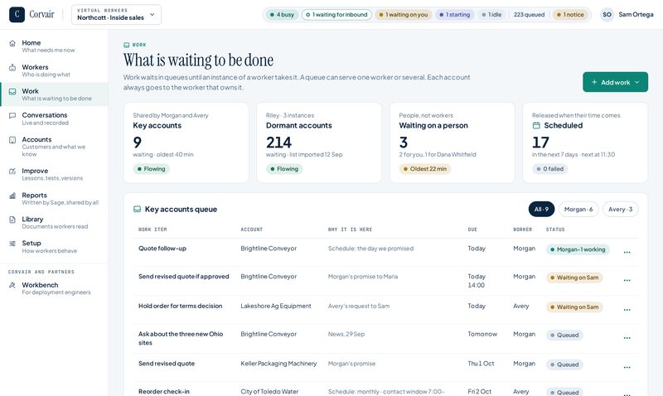Image resolution: width=663 pixels, height=396 pixels.
Task: Click the Thu 1 Oct due date
Action: click(481, 364)
